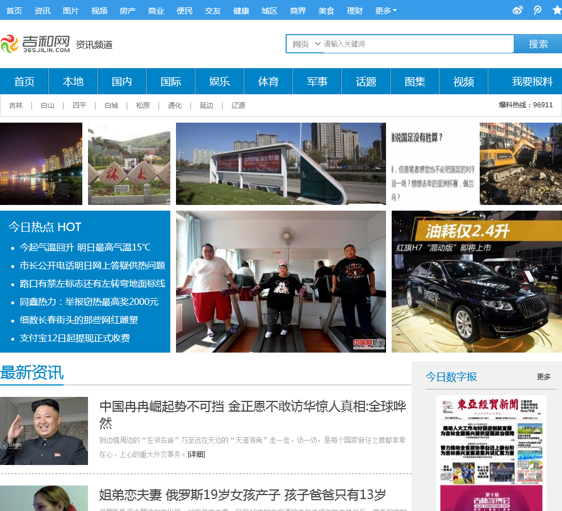
Task: Open the treadmill weight-loss photo
Action: (x=280, y=282)
